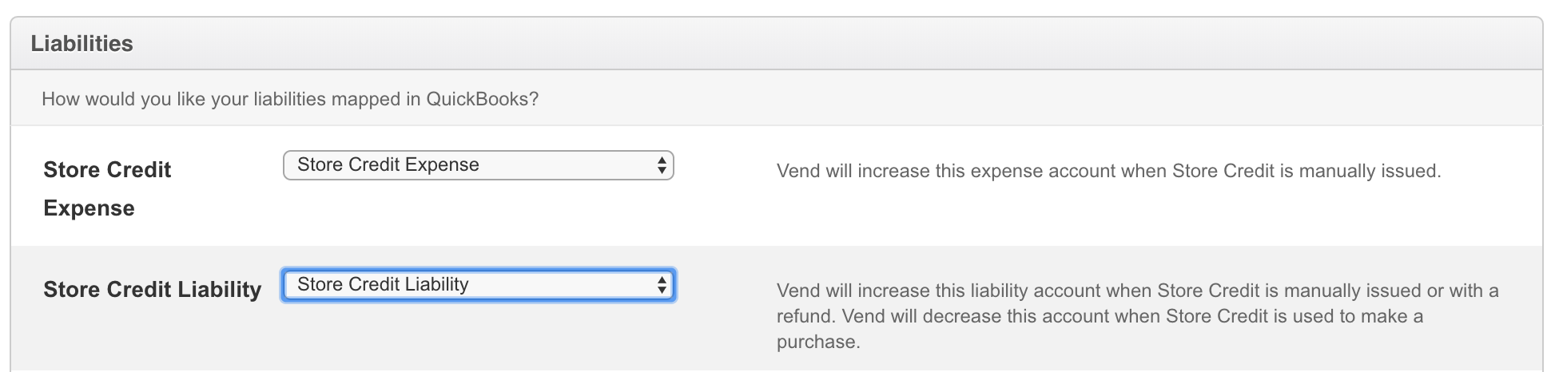Click the expense account help description

tap(1108, 171)
